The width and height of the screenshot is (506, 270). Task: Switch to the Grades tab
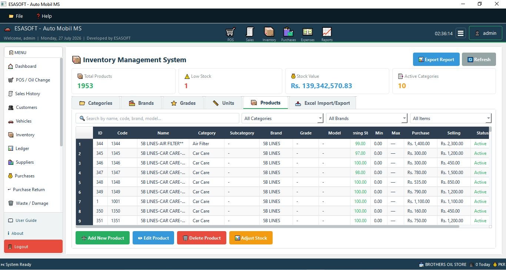tap(183, 103)
